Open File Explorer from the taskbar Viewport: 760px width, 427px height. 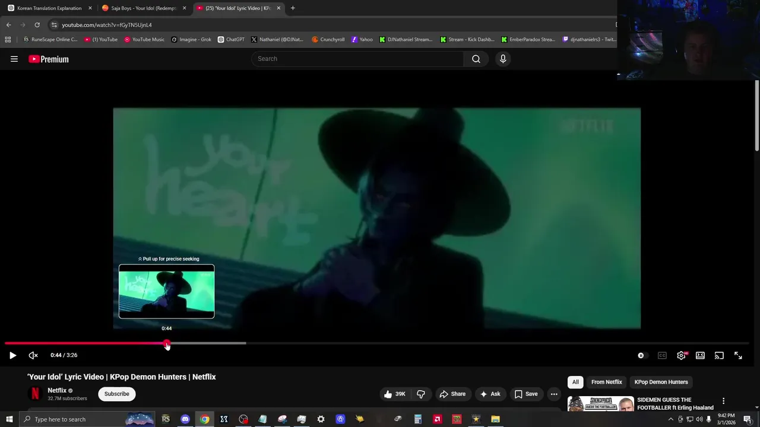495,419
